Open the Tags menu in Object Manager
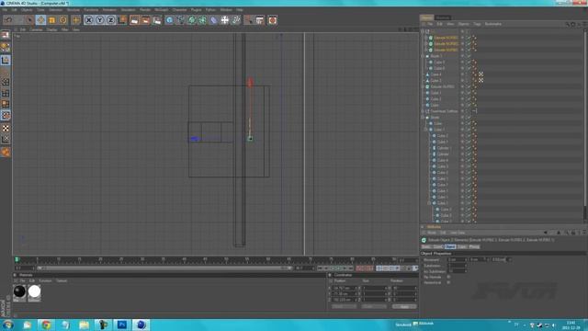 pos(477,24)
